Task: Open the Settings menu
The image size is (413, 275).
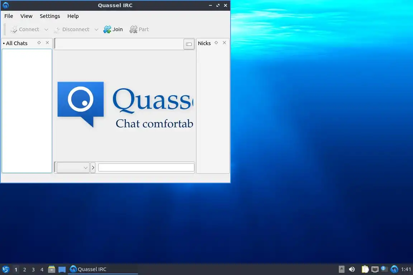Action: [50, 16]
